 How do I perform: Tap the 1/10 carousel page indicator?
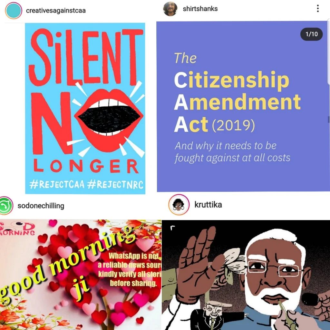click(311, 34)
